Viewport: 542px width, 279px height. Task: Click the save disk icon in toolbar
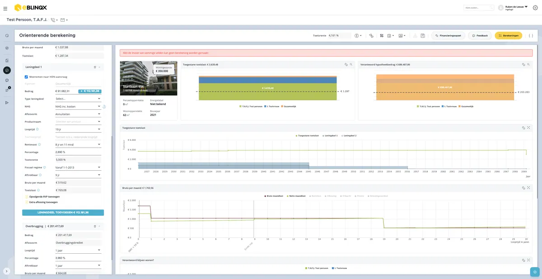(x=422, y=36)
